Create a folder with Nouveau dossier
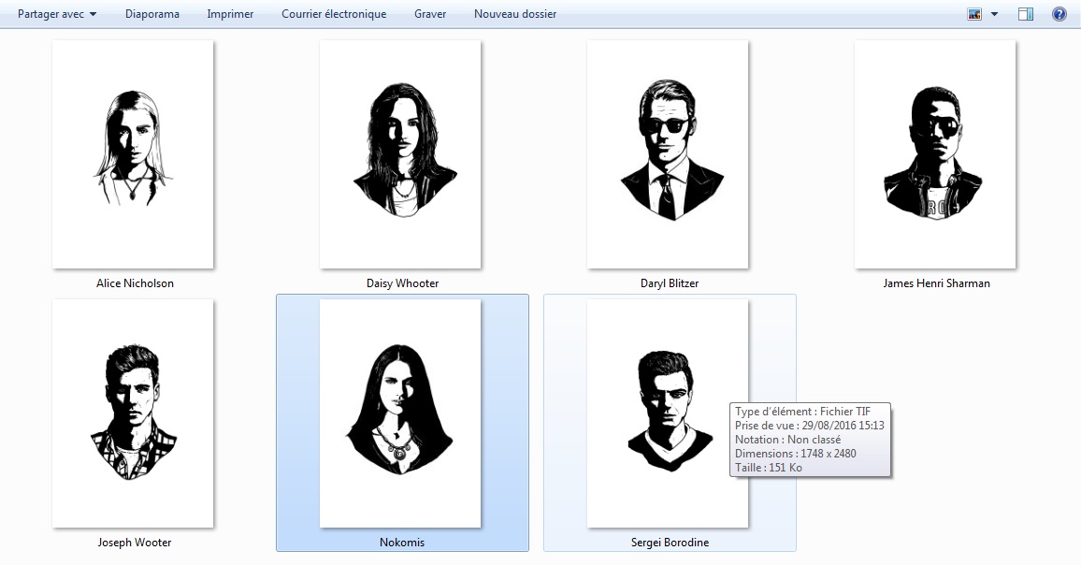Image resolution: width=1081 pixels, height=565 pixels. (515, 14)
